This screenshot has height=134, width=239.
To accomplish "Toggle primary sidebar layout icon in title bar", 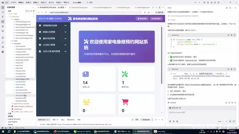I will point(204,3).
